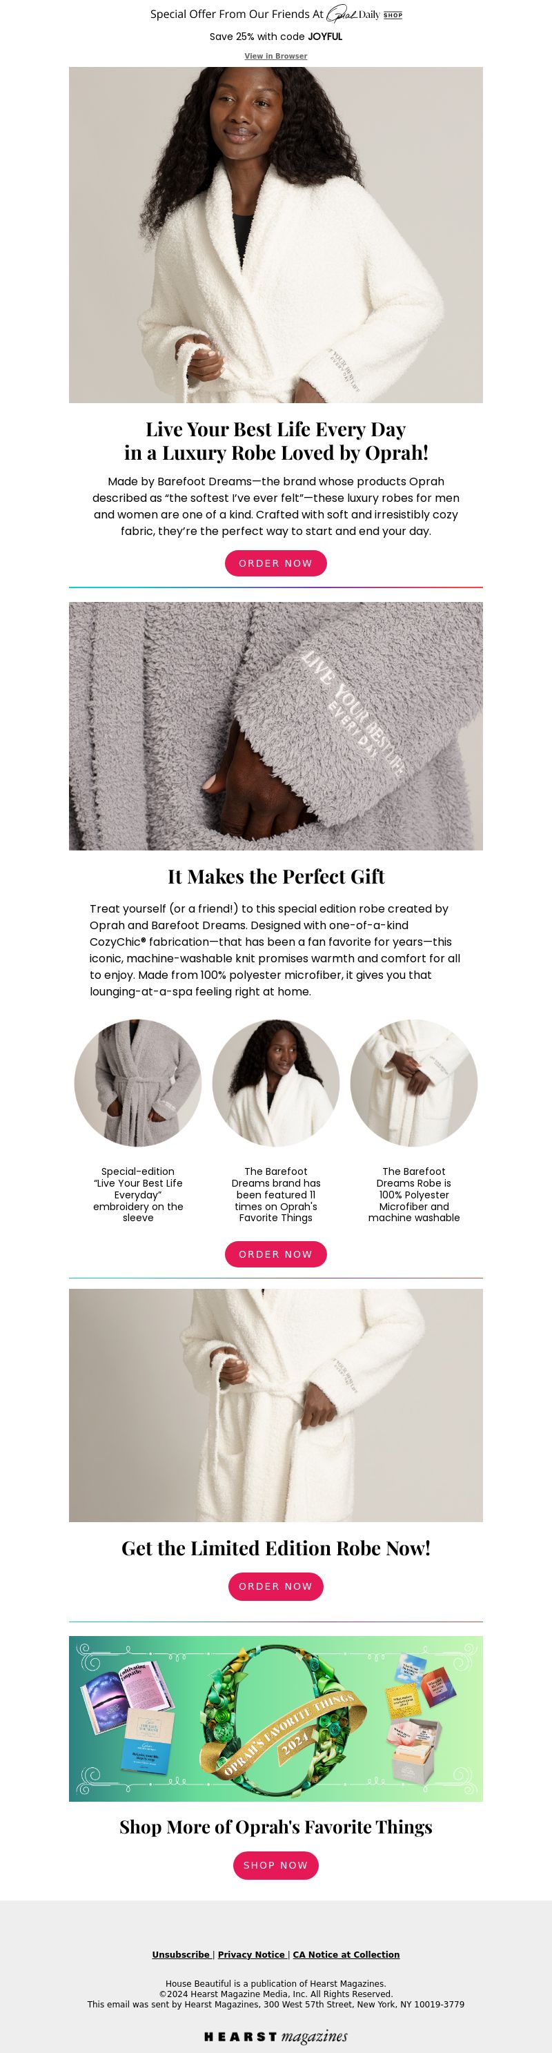This screenshot has width=552, height=2053.
Task: Click the It Makes the Perfect Gift heading
Action: (275, 877)
